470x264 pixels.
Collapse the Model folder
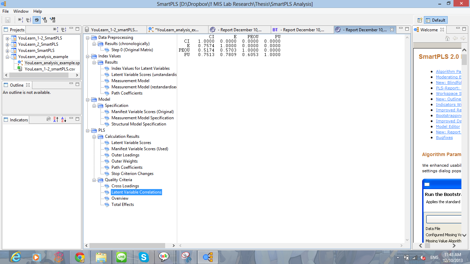click(87, 99)
